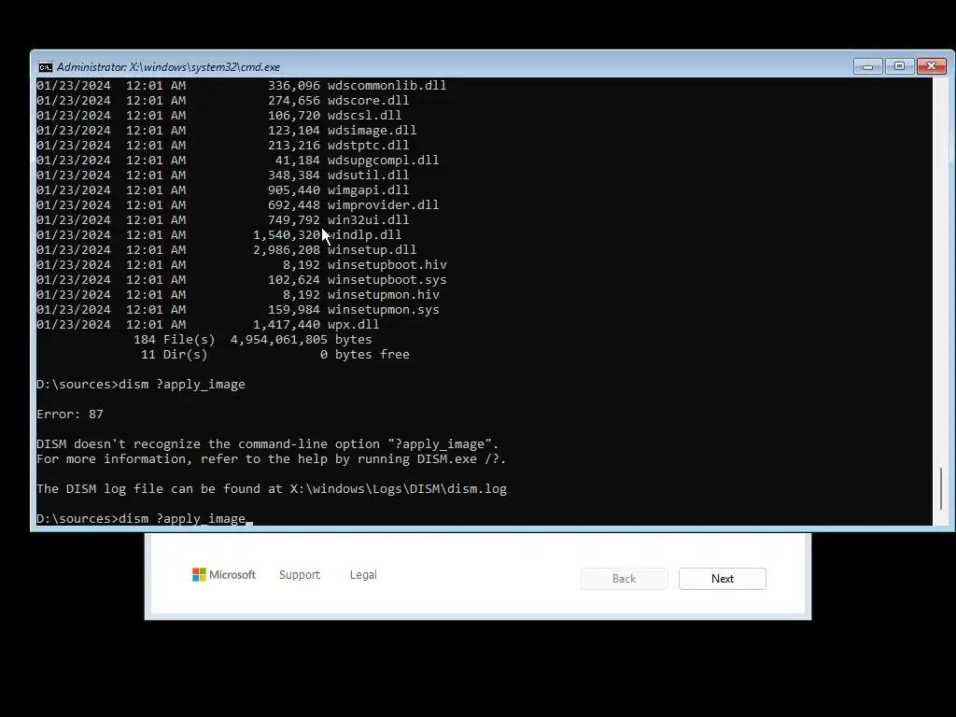Click the size value 905,440
This screenshot has width=956, height=717.
click(x=294, y=190)
